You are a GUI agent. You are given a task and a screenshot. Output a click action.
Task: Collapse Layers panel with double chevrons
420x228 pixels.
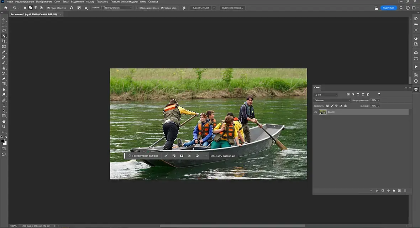pos(406,88)
